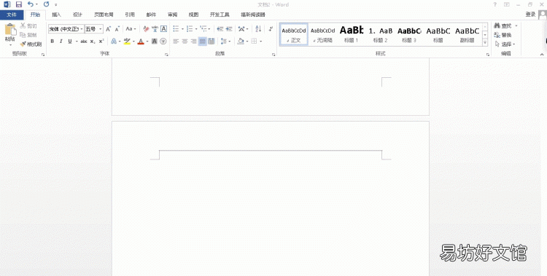Click the Replace (替换) button
Screen dimensions: 547x276
tap(503, 35)
